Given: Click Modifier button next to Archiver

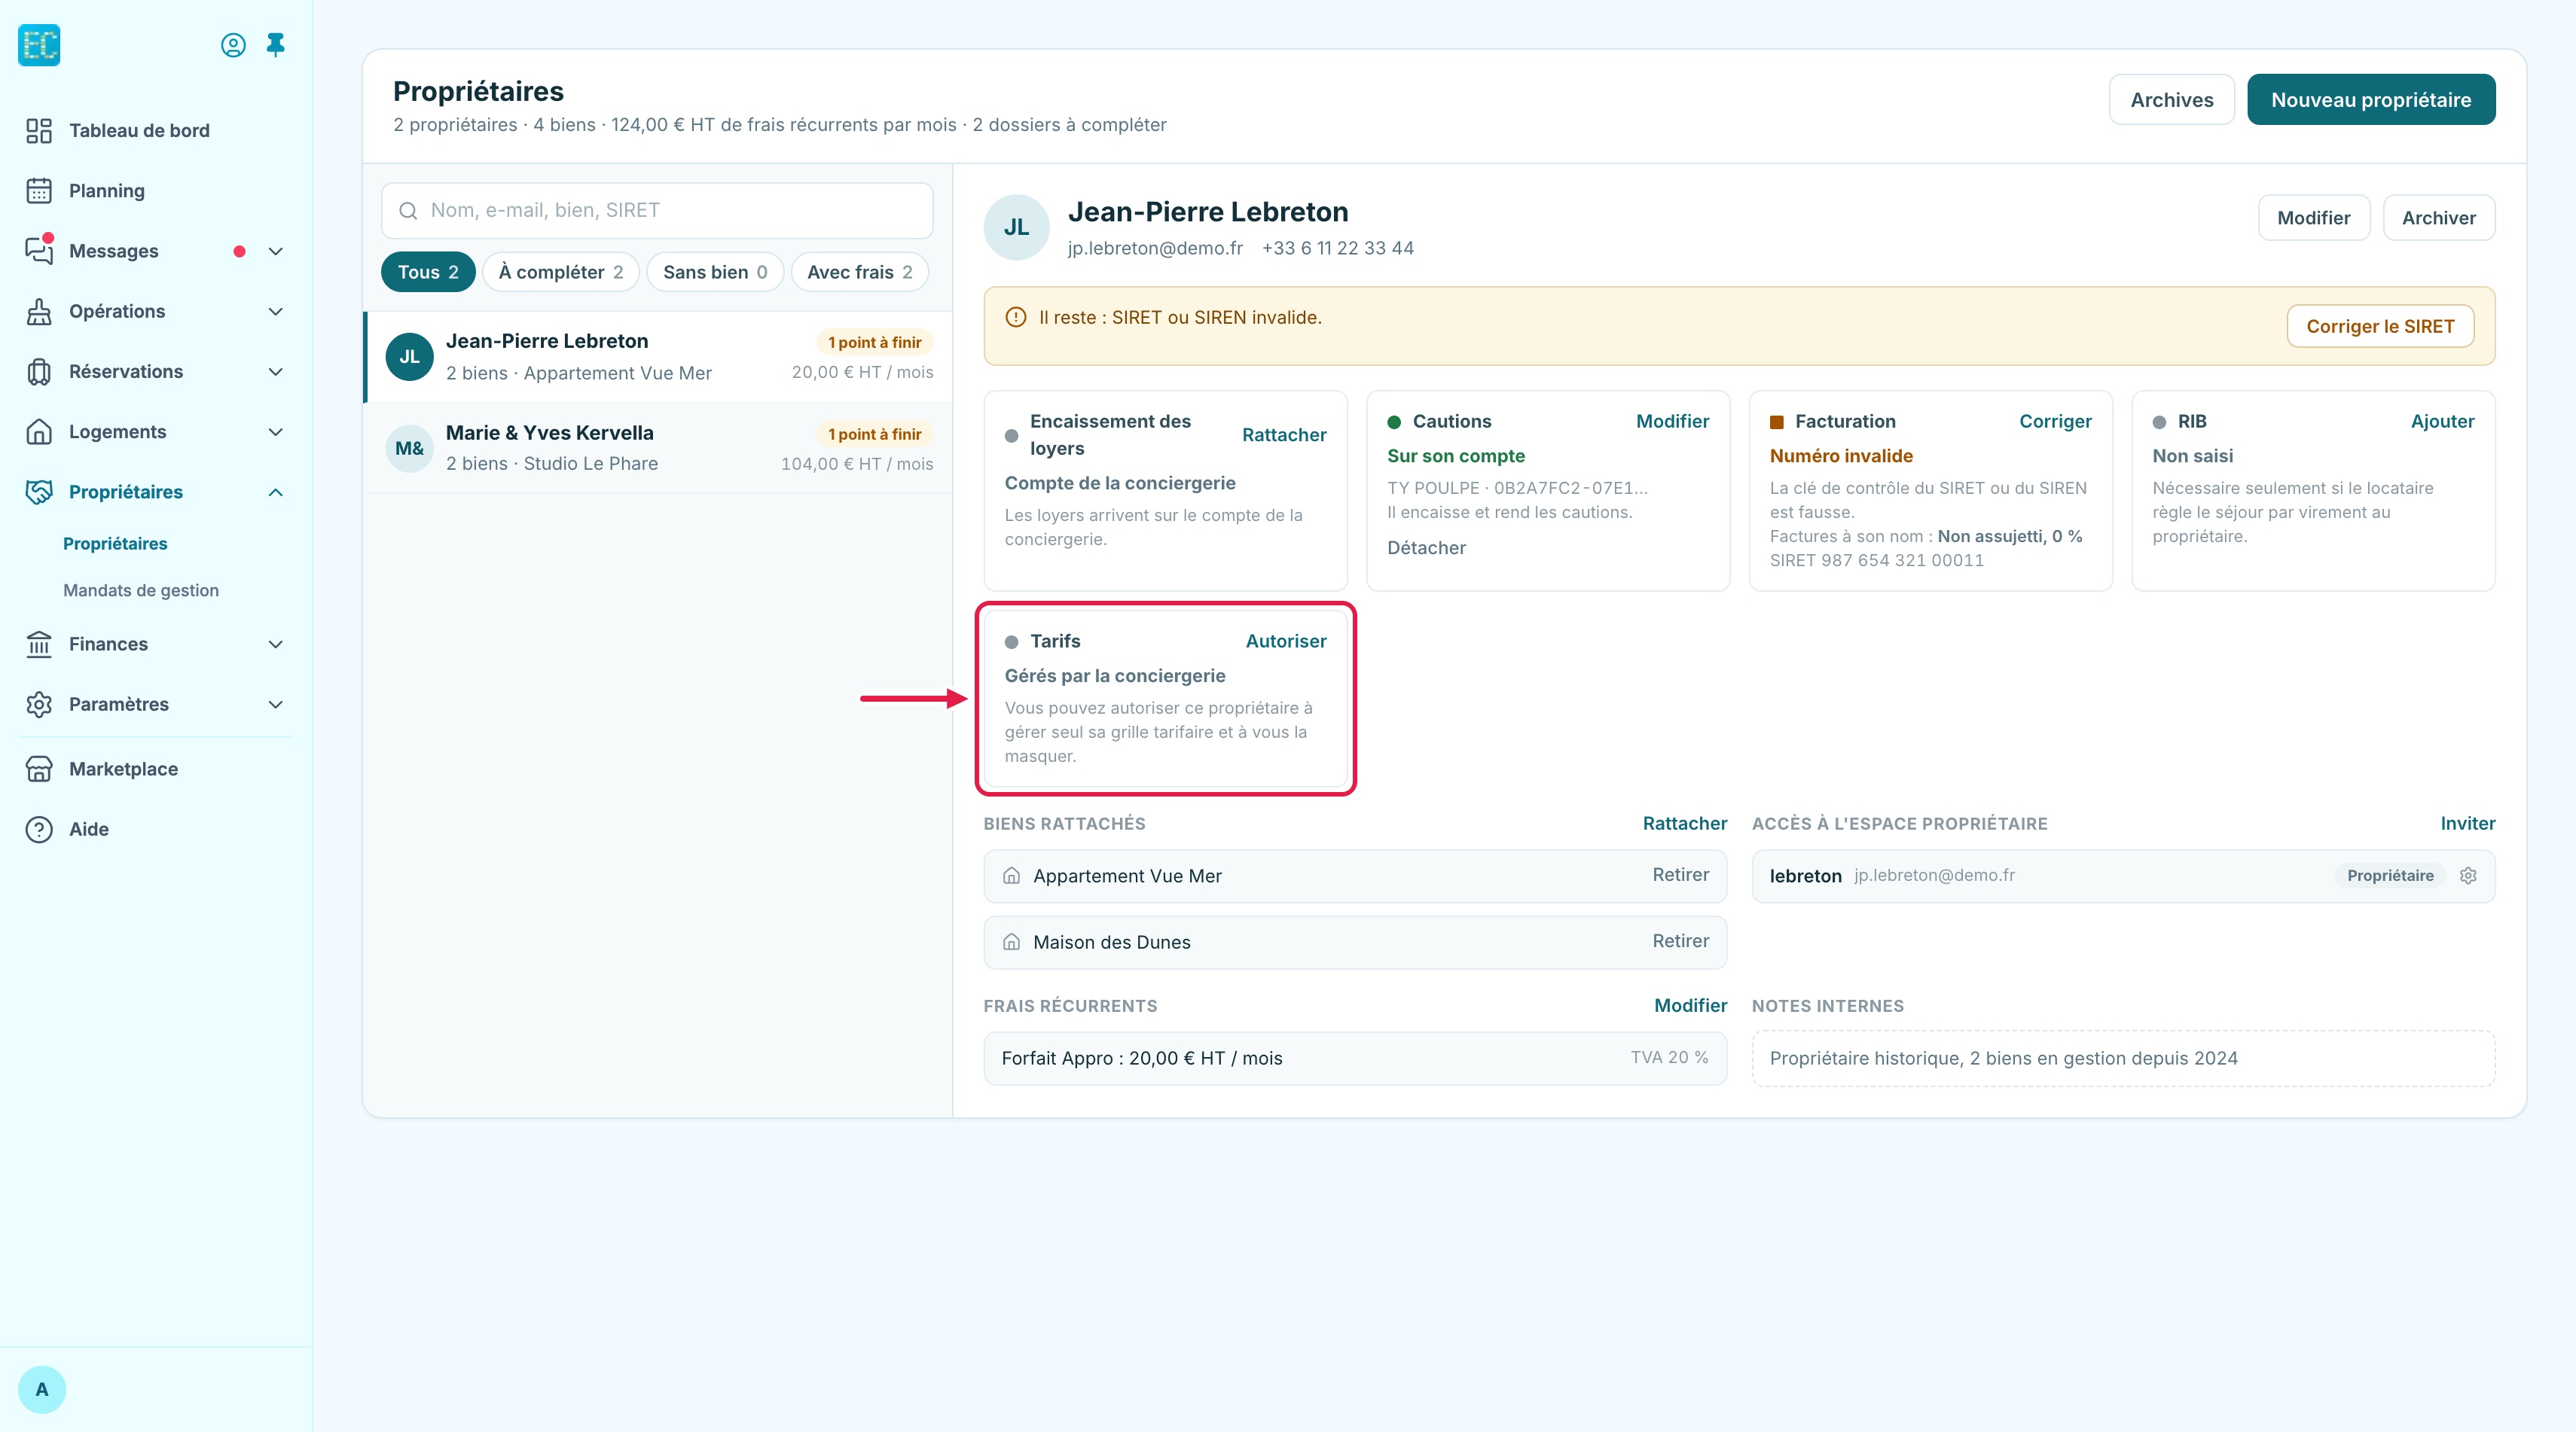Looking at the screenshot, I should pyautogui.click(x=2314, y=218).
